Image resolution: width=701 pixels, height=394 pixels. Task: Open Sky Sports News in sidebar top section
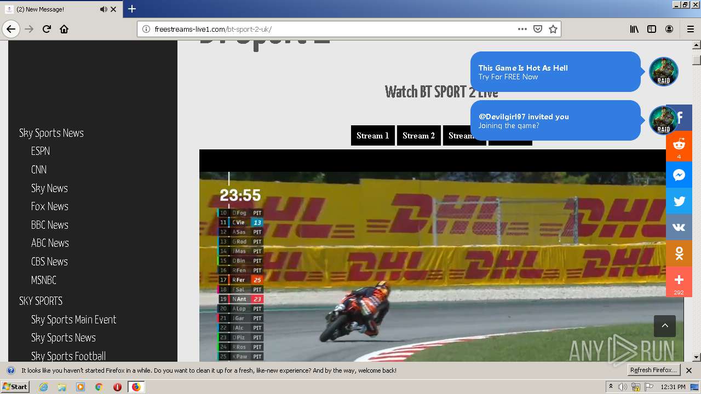click(x=51, y=133)
